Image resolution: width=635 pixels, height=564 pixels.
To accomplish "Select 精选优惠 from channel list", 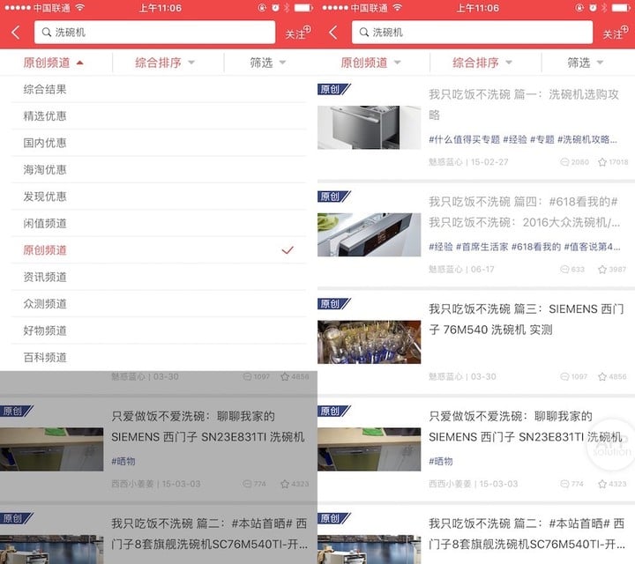I will pos(159,116).
